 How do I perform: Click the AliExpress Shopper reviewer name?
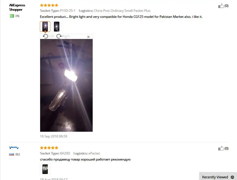click(17, 7)
